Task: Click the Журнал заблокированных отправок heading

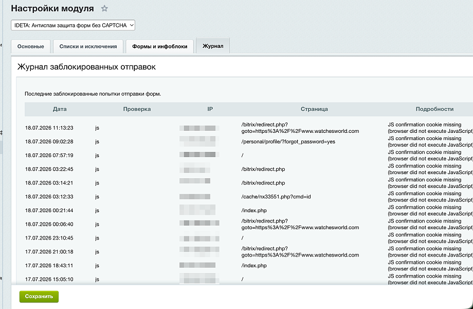Action: click(86, 67)
